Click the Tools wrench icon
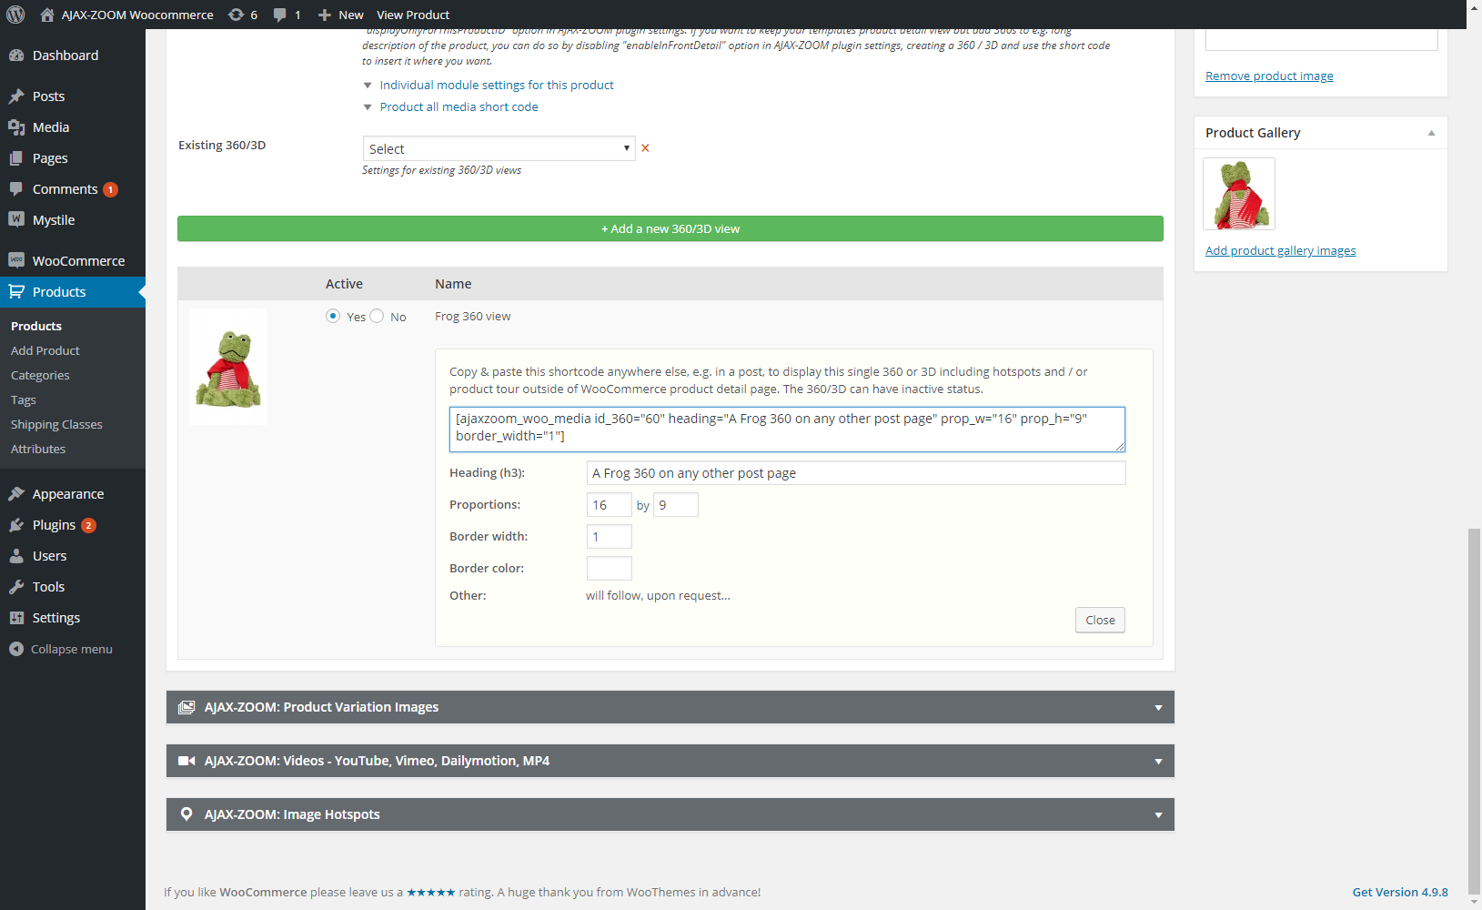Image resolution: width=1482 pixels, height=910 pixels. point(16,587)
